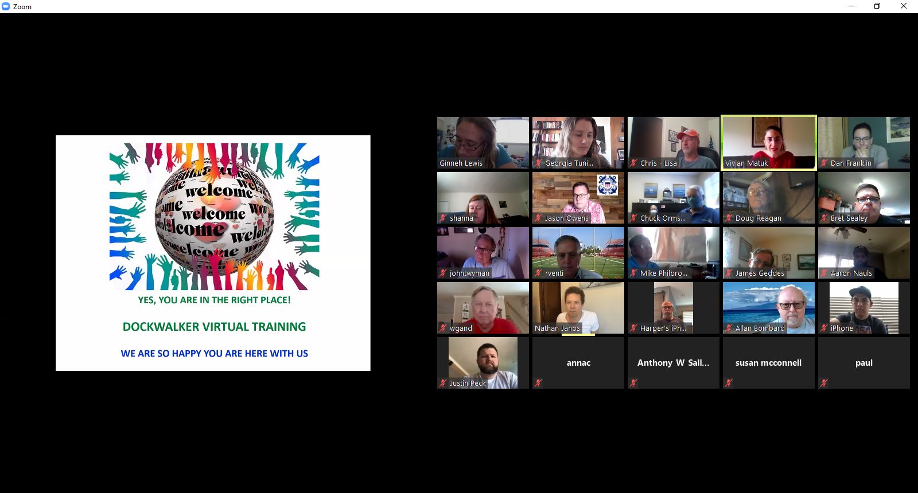This screenshot has width=918, height=493.
Task: Click the muted microphone icon on Jason Owens' tile
Action: (538, 218)
